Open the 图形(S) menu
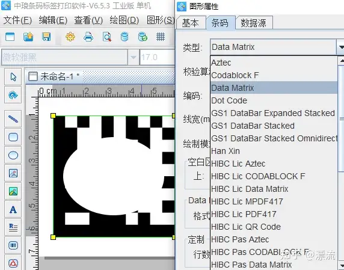Screen dimensions: 344x270 point(161,20)
